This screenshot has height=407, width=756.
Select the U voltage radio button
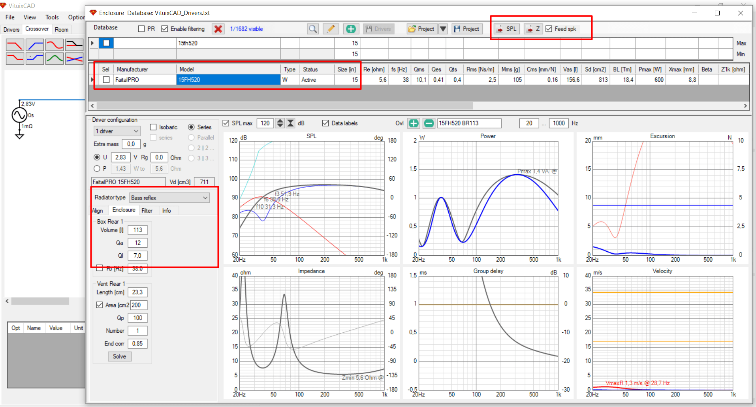click(x=97, y=157)
